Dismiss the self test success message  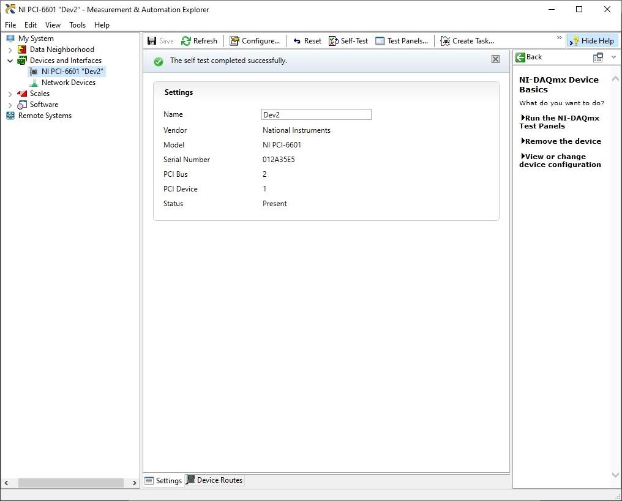495,59
